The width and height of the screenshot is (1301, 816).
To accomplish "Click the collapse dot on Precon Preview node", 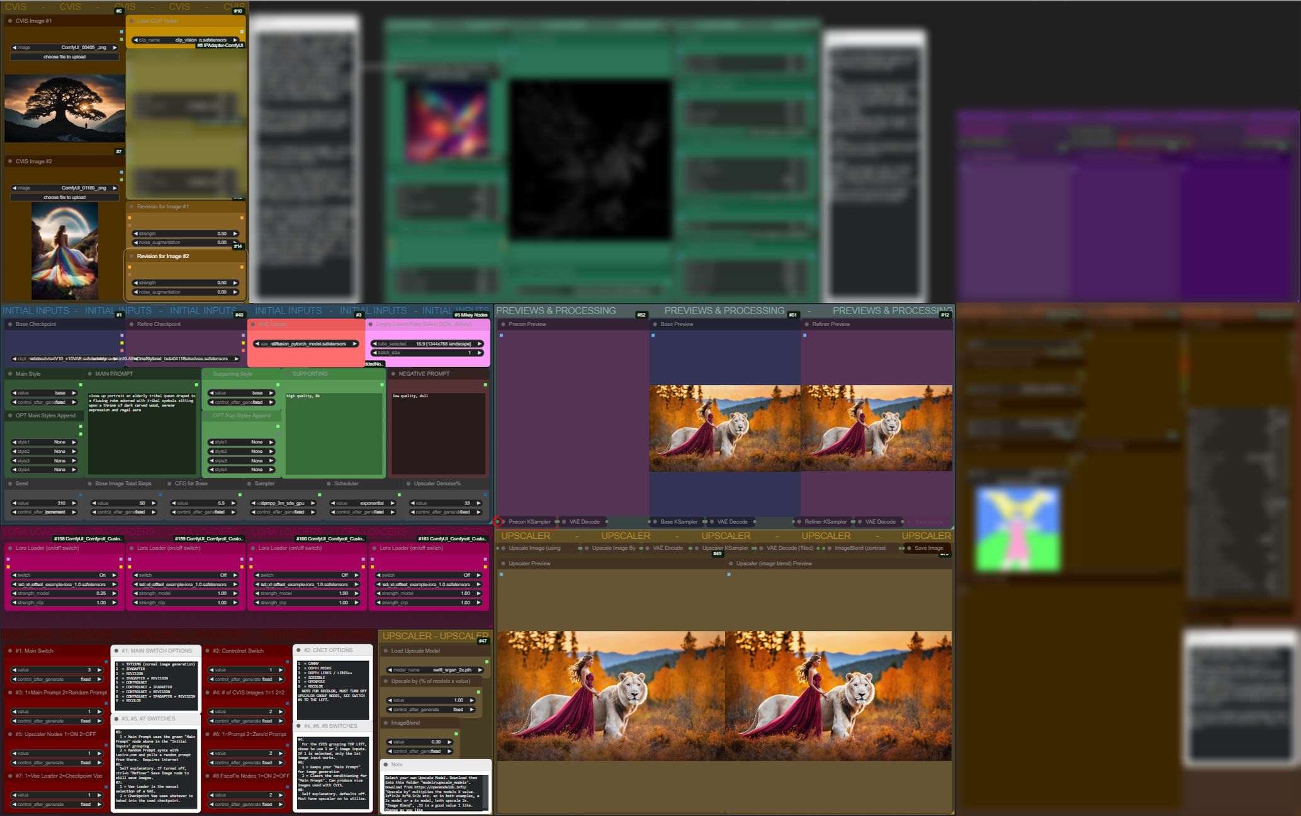I will click(504, 324).
